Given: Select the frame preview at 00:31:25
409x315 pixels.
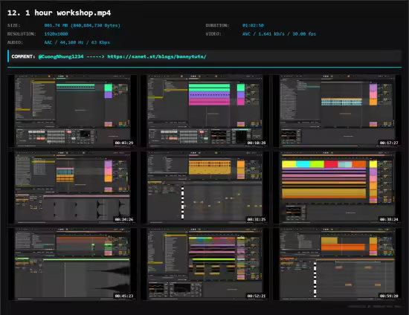Looking at the screenshot, I should [x=204, y=188].
